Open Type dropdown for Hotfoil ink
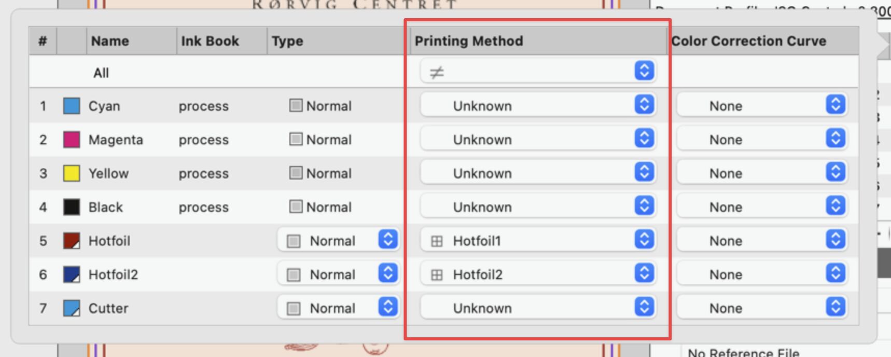 (388, 240)
